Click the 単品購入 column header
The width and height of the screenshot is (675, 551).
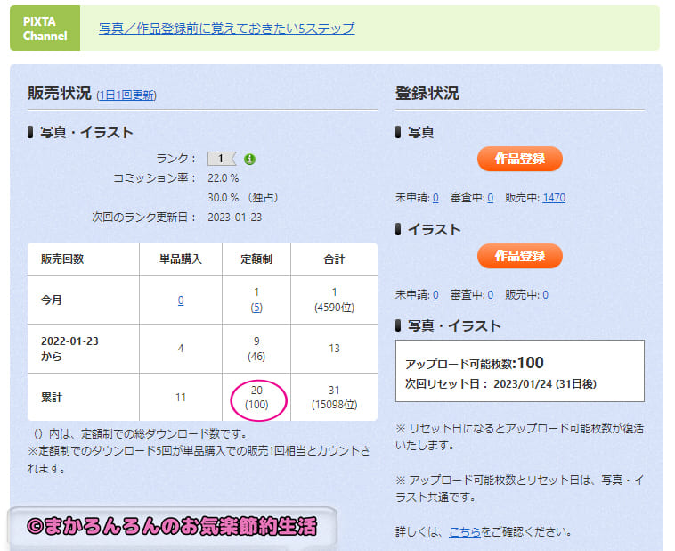pos(181,259)
